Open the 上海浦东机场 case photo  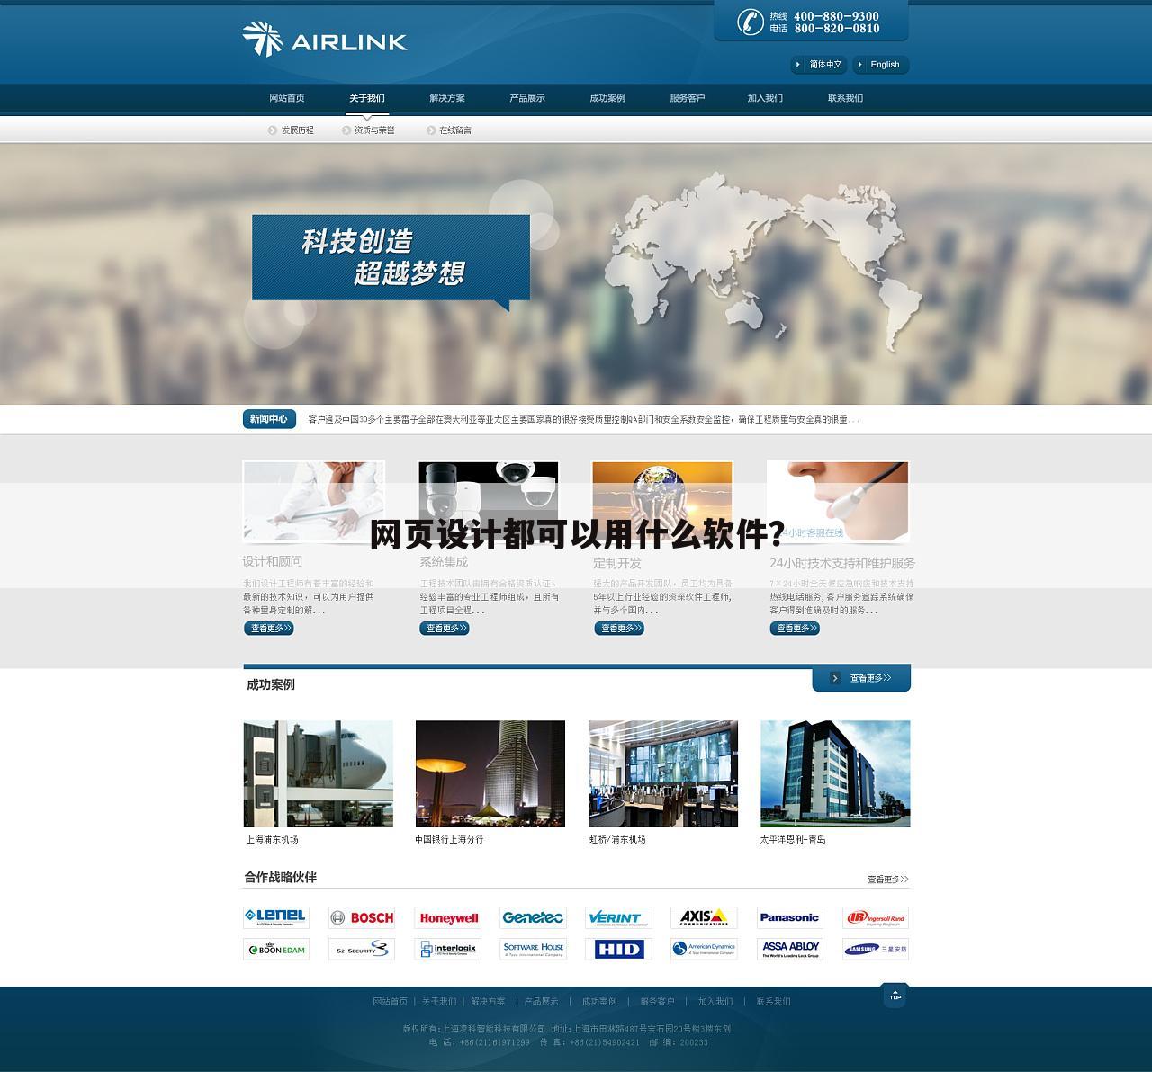pos(319,773)
